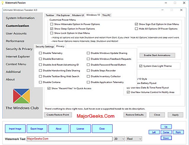This screenshot has width=189, height=145.
Task: Open the Modern UI tab
Action: click(78, 15)
